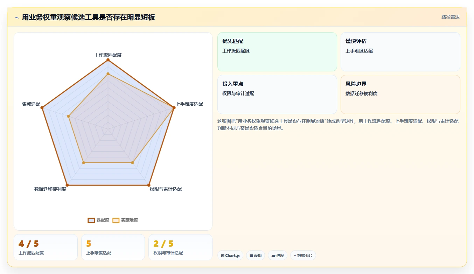The height and width of the screenshot is (274, 474).
Task: Click the 数据卡片 tag label text
Action: coord(305,256)
